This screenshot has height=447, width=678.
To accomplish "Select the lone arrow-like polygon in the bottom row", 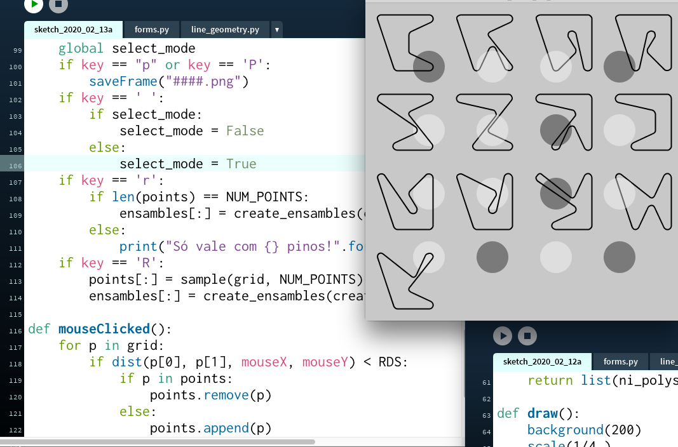I will [405, 281].
